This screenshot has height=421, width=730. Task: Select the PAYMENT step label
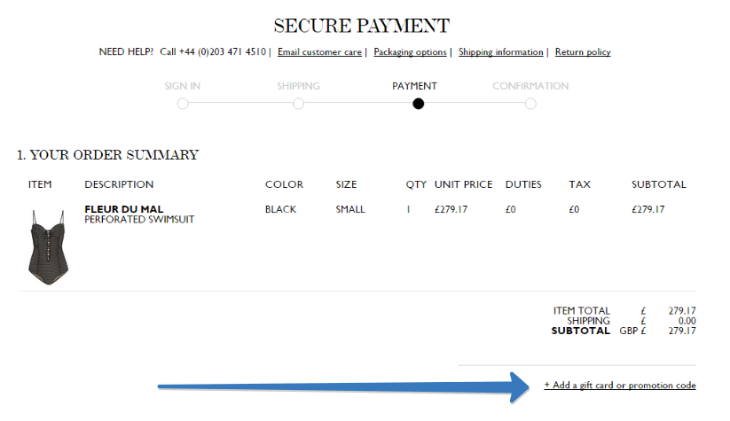(414, 86)
